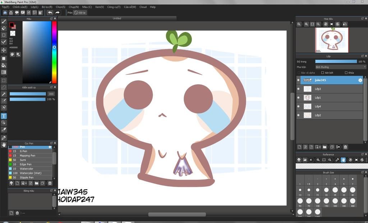This screenshot has height=223, width=368.
Task: Click the Navigator preview thumbnail
Action: click(332, 40)
